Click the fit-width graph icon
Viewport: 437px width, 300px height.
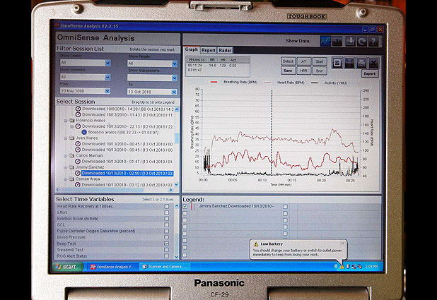pos(349,63)
